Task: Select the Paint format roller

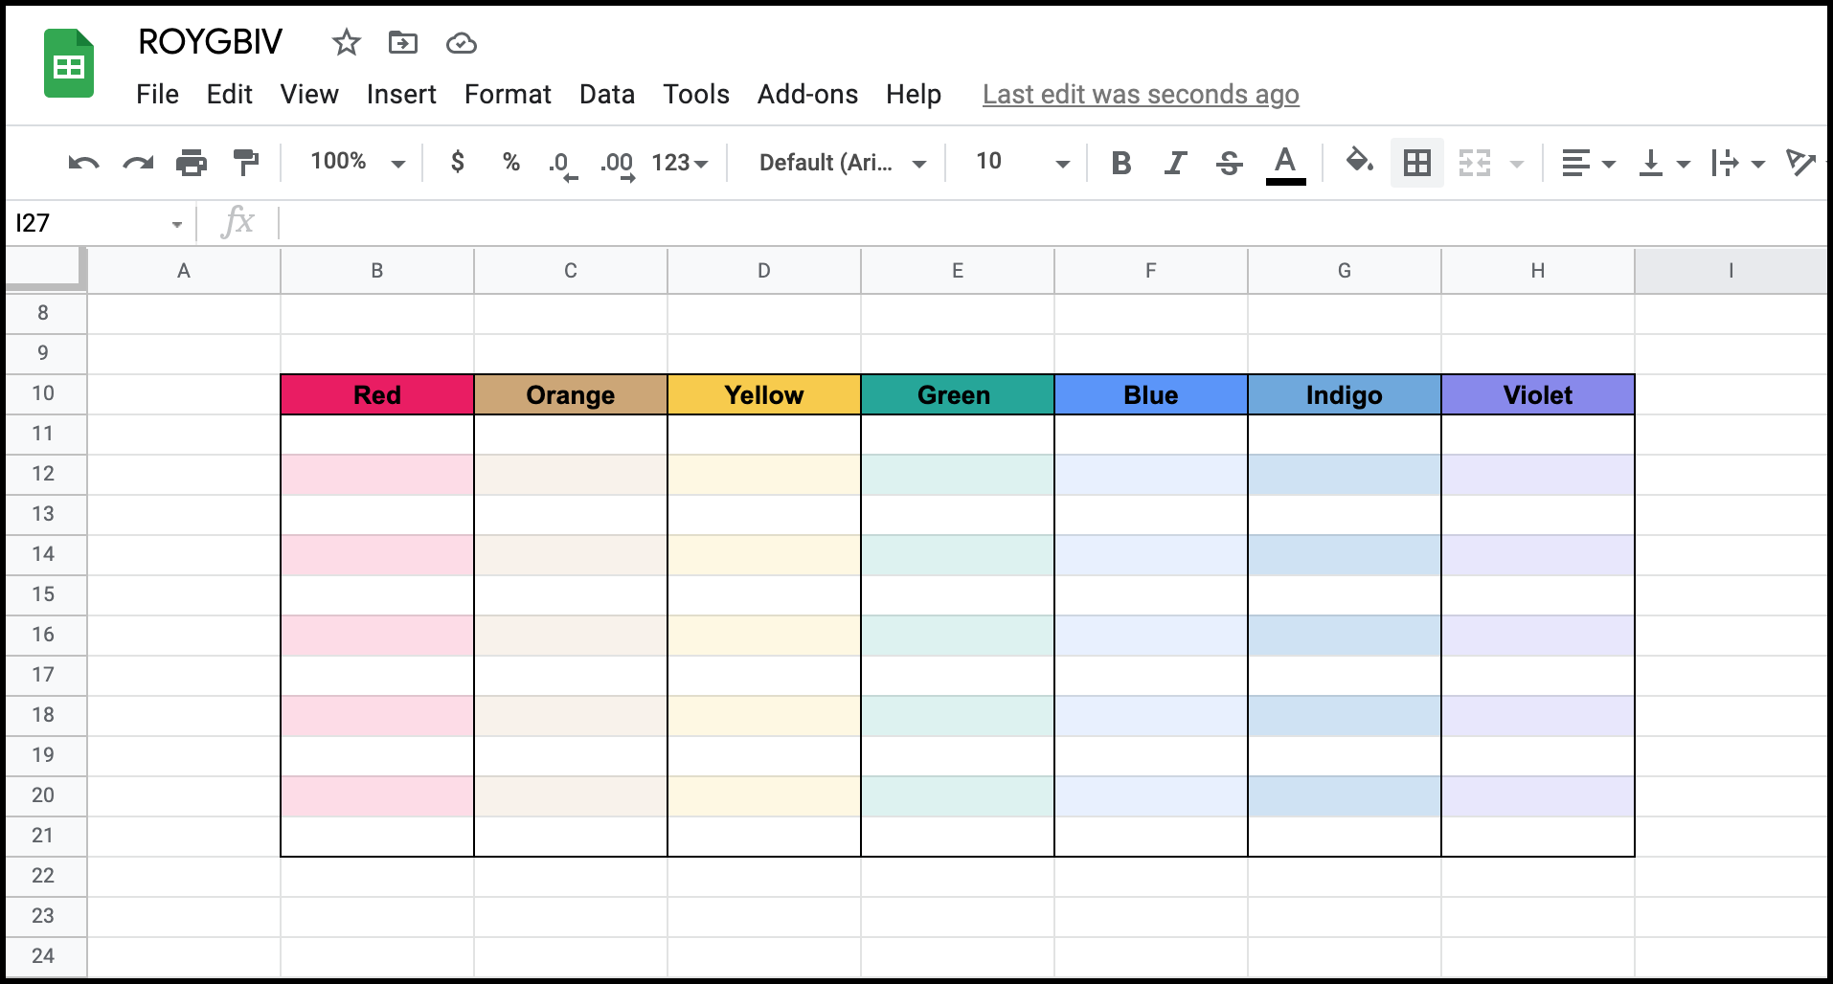Action: (x=246, y=163)
